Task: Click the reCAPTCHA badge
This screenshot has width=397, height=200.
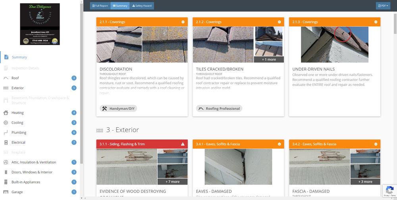Action: pyautogui.click(x=389, y=191)
